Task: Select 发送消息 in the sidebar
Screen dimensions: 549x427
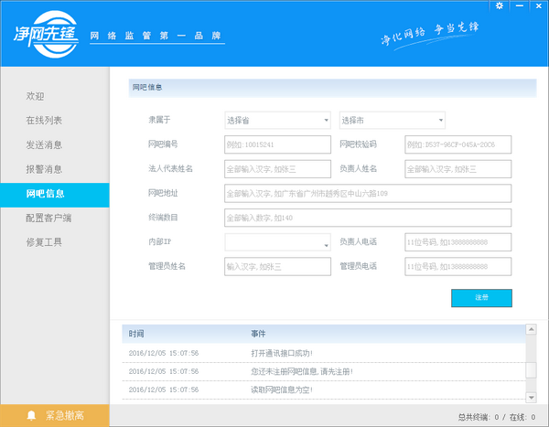Action: [x=44, y=144]
